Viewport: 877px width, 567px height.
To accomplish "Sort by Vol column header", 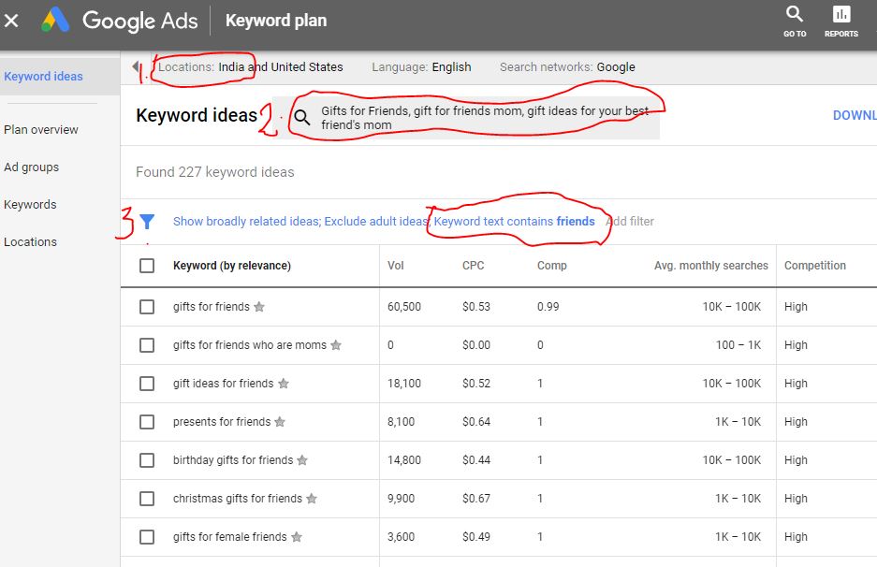I will tap(395, 266).
